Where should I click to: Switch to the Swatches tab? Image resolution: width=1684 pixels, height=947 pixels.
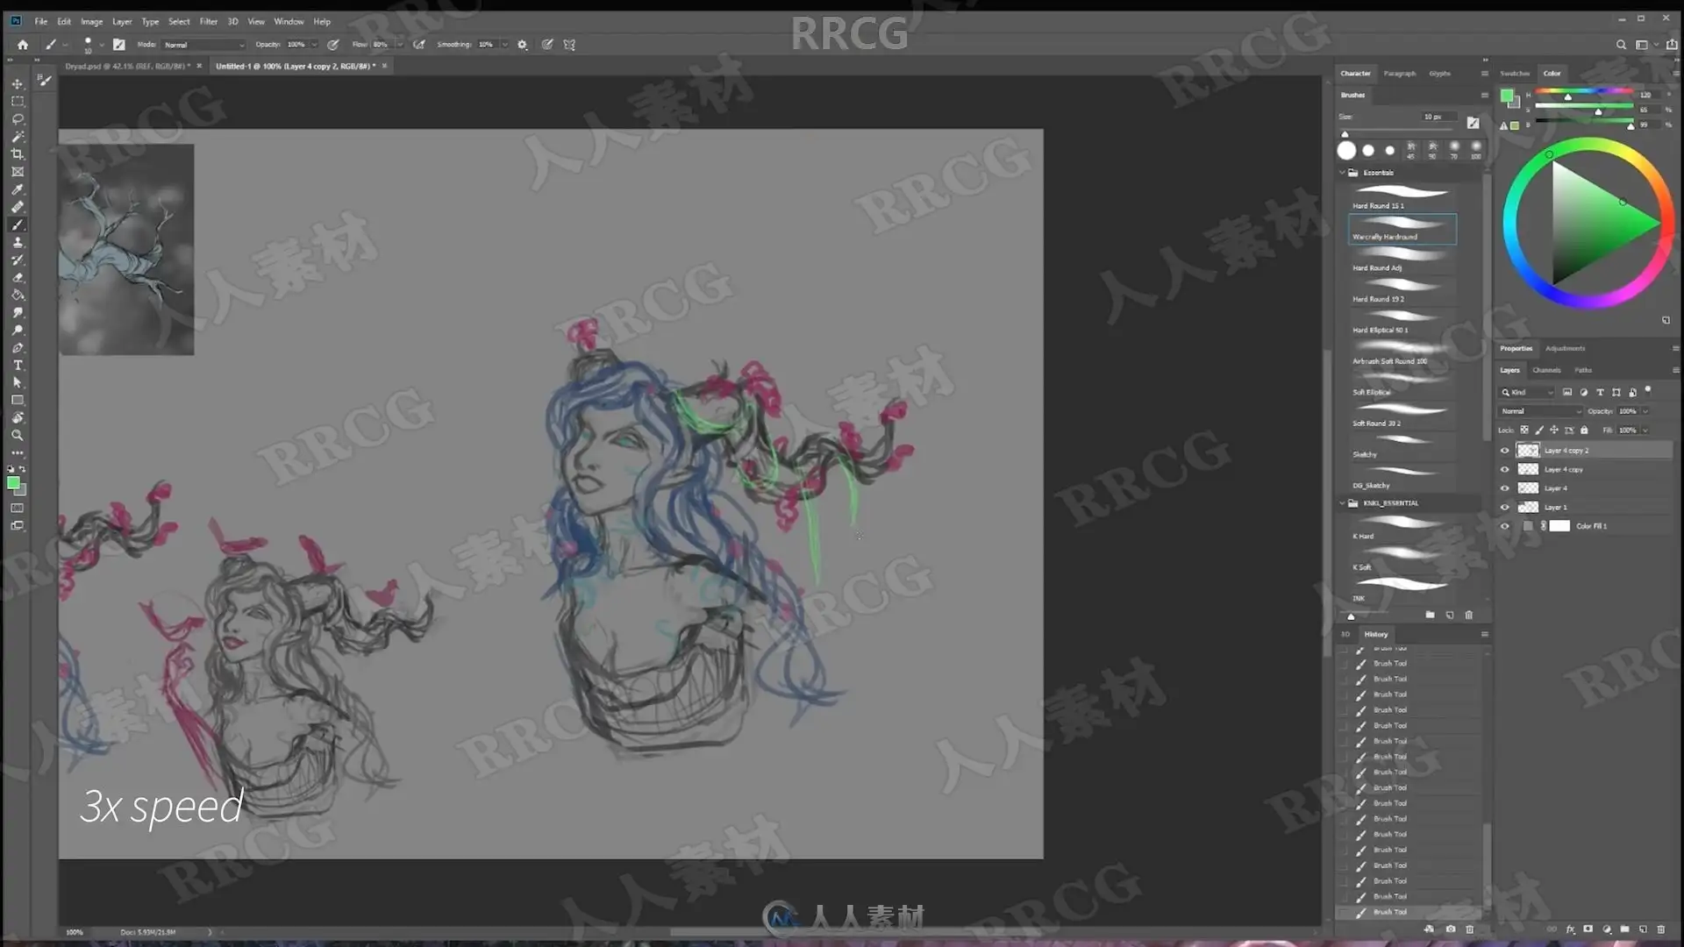[1515, 74]
